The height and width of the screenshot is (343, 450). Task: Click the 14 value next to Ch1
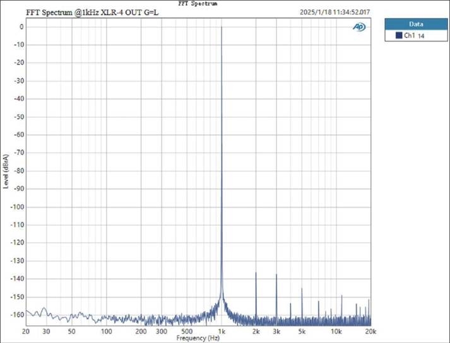click(421, 36)
